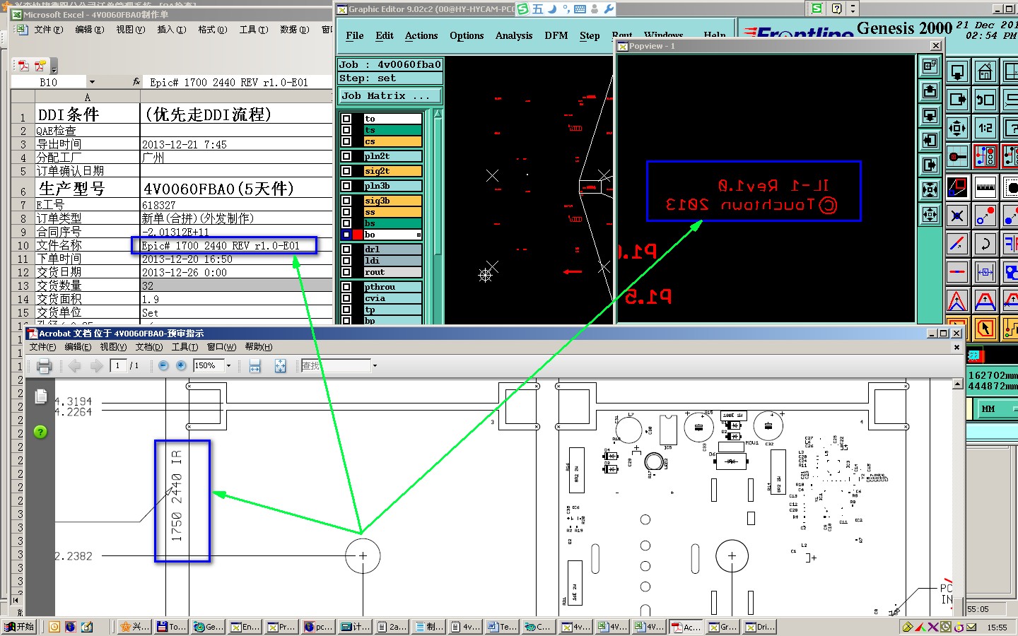Image resolution: width=1018 pixels, height=636 pixels.
Task: Toggle checkbox for layer 'sig2t'
Action: pos(346,171)
